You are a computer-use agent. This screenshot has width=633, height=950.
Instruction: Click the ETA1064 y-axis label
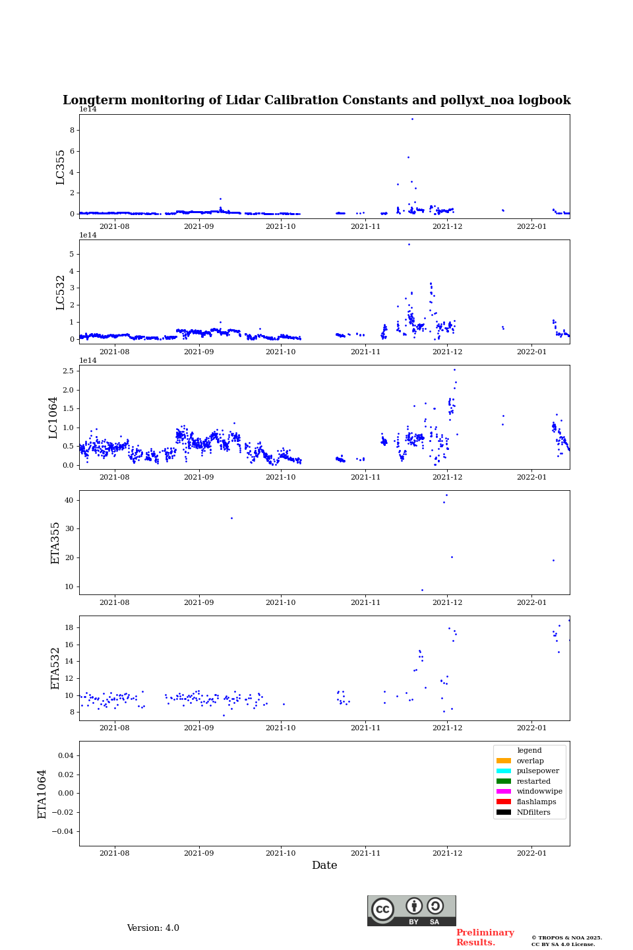pyautogui.click(x=42, y=794)
